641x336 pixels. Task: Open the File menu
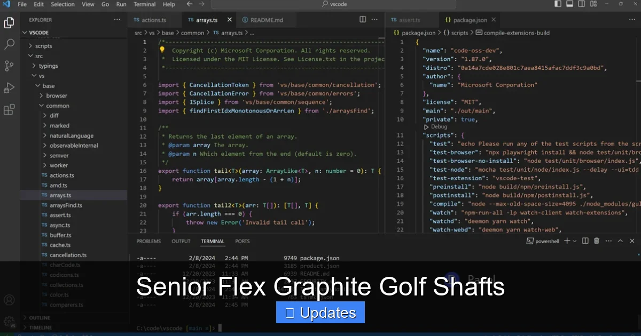click(x=22, y=4)
